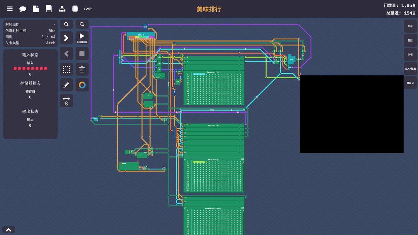Screen dimensions: 418x235
Task: Click the trash can delete tool
Action: (82, 69)
